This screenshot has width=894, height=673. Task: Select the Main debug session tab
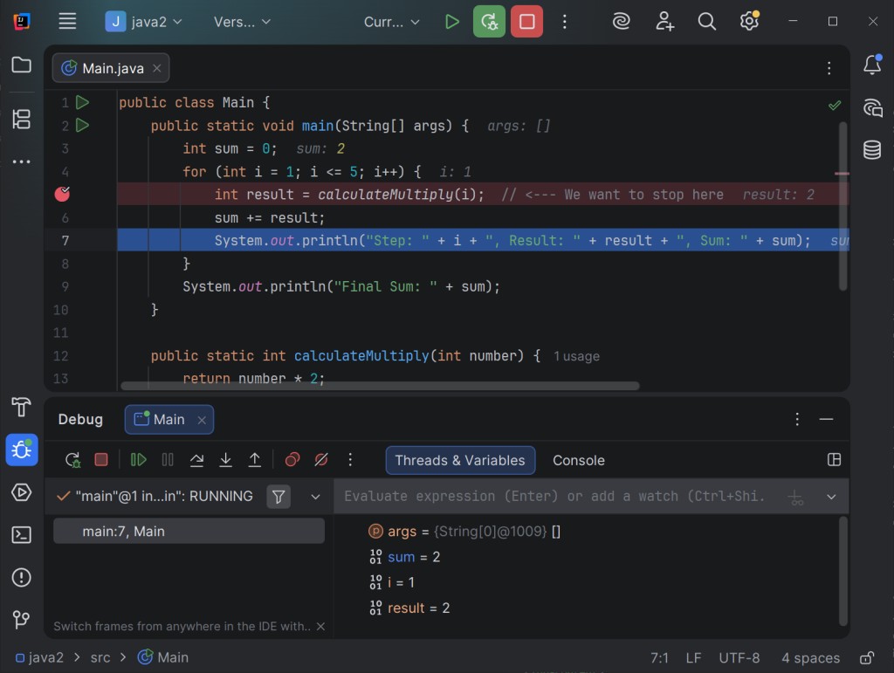tap(168, 419)
